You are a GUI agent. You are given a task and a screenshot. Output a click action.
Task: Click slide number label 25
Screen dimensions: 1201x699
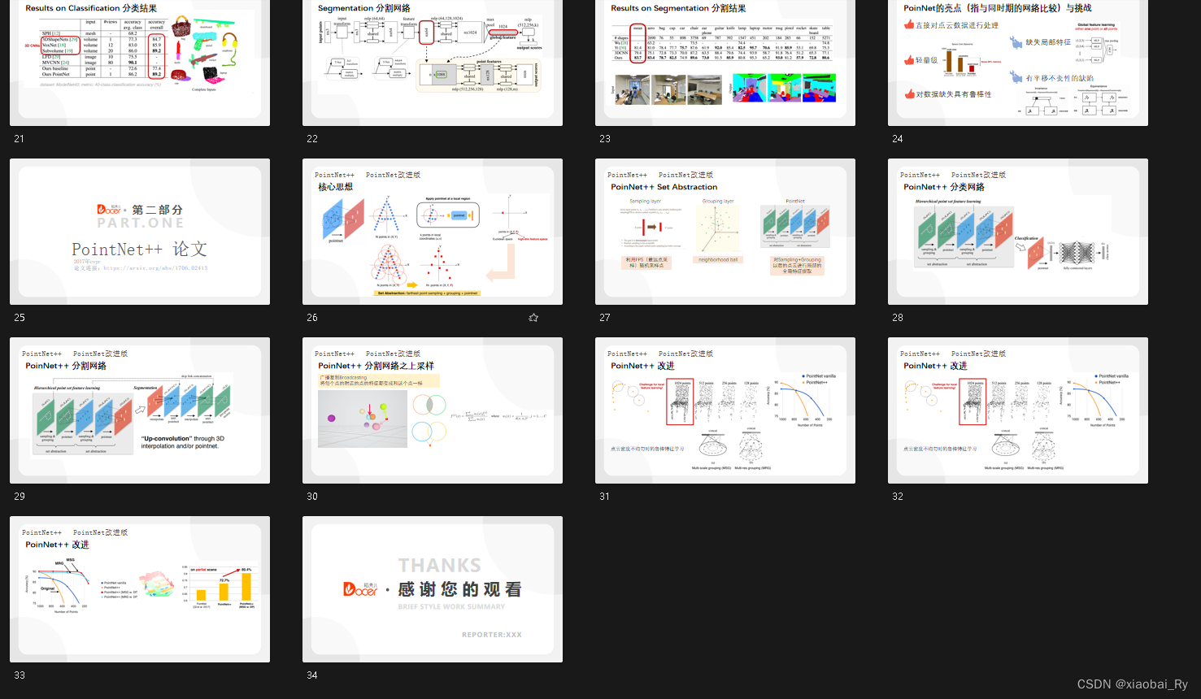coord(20,318)
